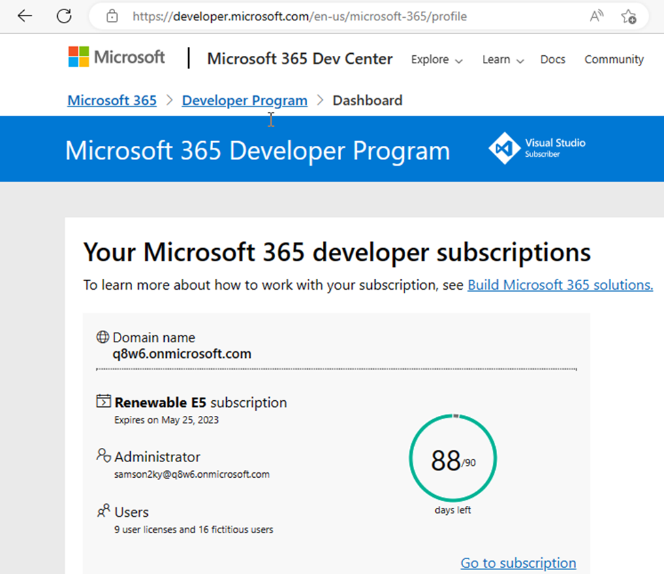
Task: Open the Community menu item
Action: point(614,59)
